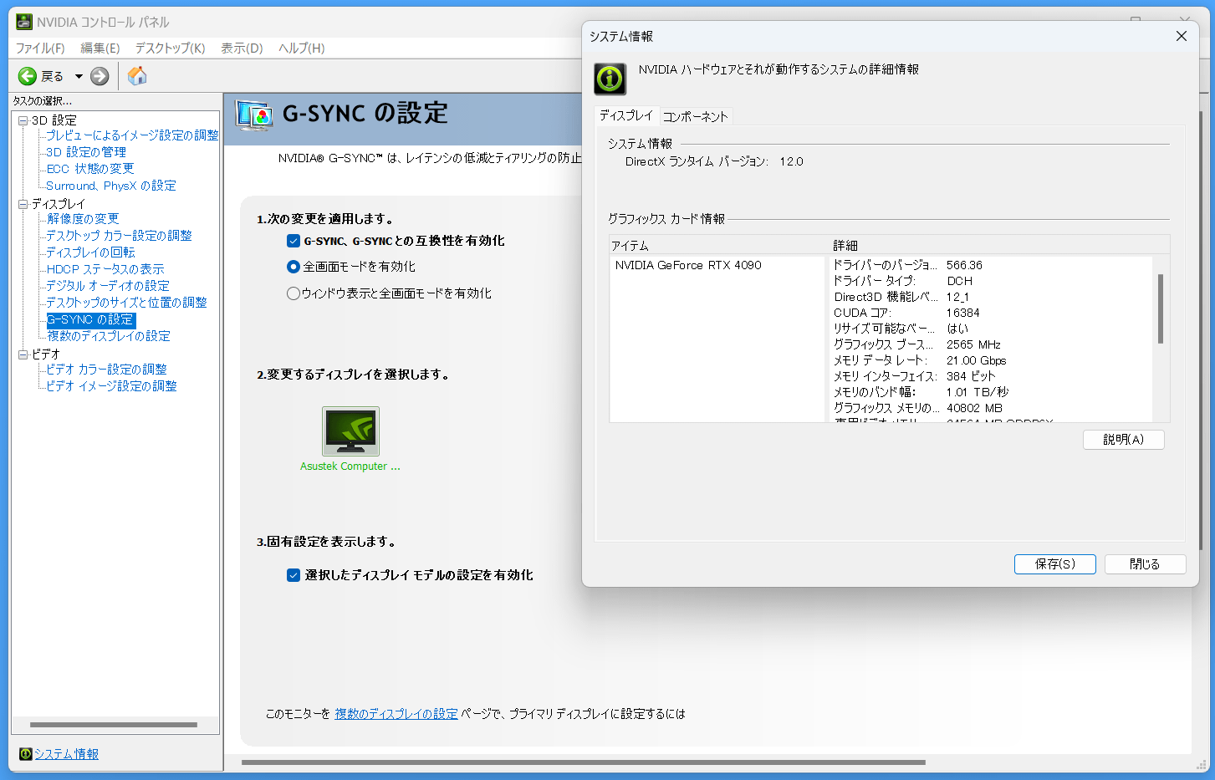Viewport: 1215px width, 780px height.
Task: Collapse the ビデオ tree node
Action: click(23, 354)
